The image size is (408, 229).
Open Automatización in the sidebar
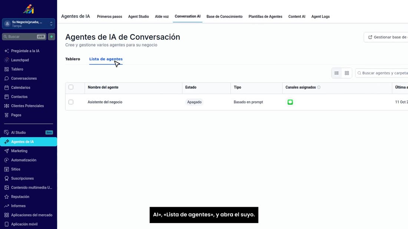click(24, 160)
